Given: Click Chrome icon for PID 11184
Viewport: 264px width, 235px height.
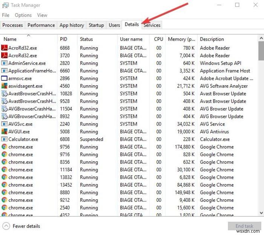Looking at the screenshot, I should pyautogui.click(x=5, y=169).
